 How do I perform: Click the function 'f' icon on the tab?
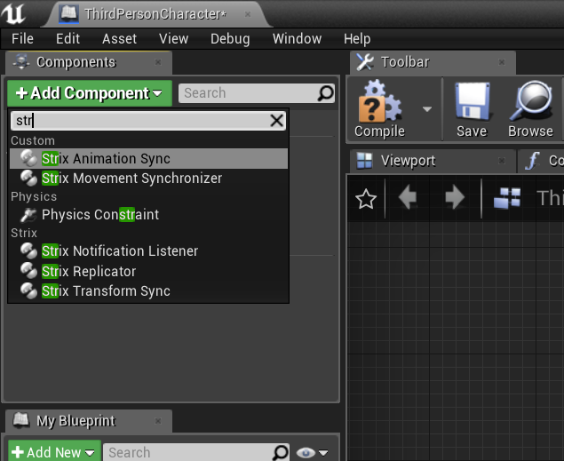[x=532, y=161]
